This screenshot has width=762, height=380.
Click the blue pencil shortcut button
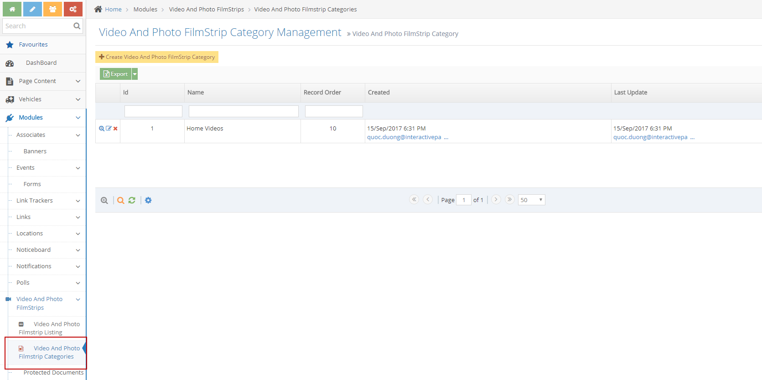32,9
